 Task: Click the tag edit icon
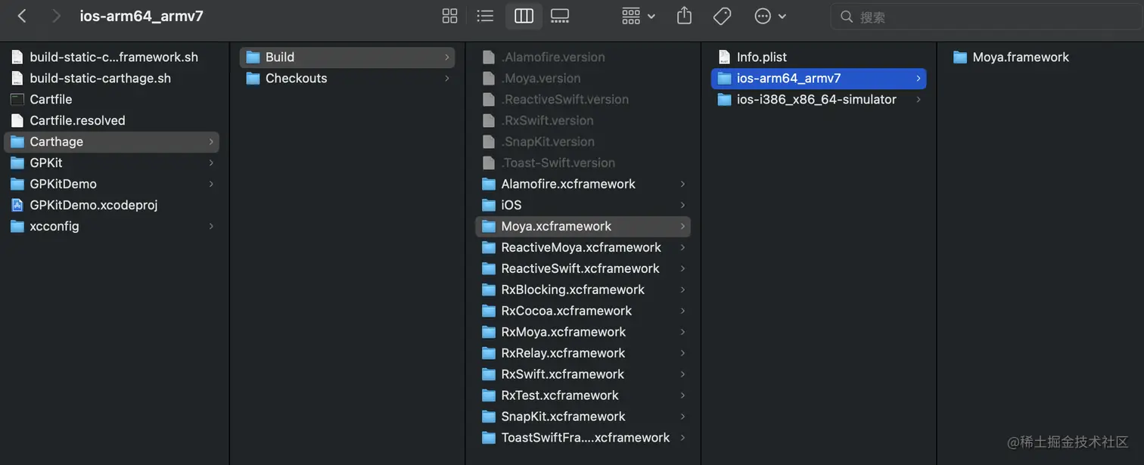pyautogui.click(x=723, y=16)
